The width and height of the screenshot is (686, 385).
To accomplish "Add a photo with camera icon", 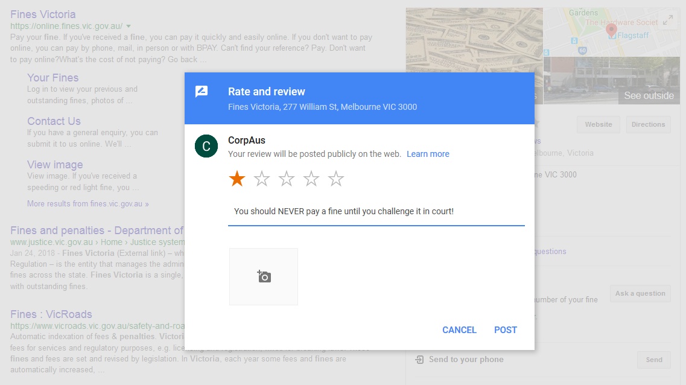I will pos(264,276).
